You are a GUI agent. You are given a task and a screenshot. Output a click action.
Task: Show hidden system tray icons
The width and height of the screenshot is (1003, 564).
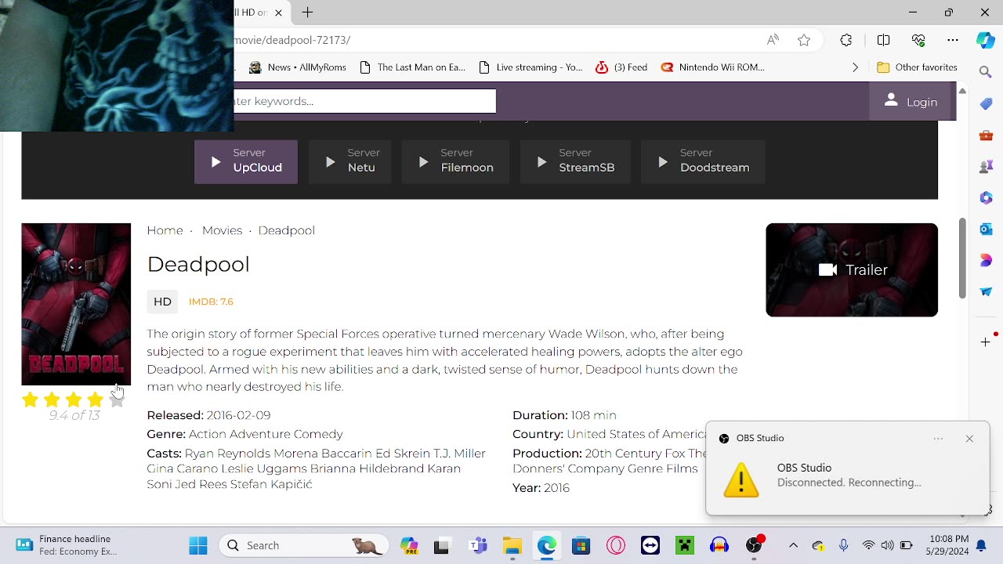(x=793, y=545)
